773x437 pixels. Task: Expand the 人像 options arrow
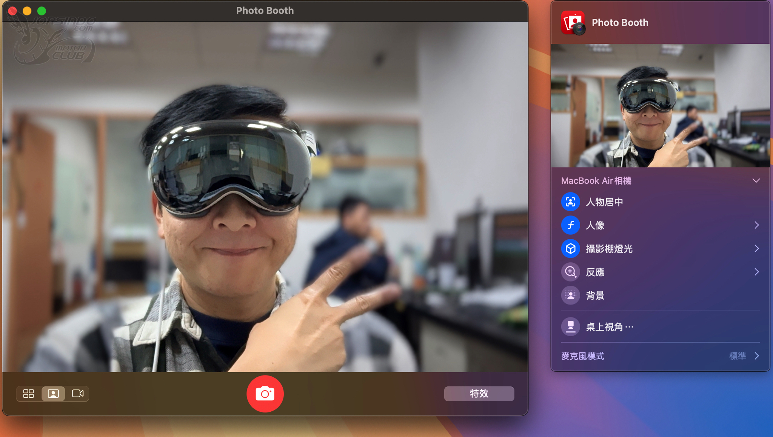[756, 225]
